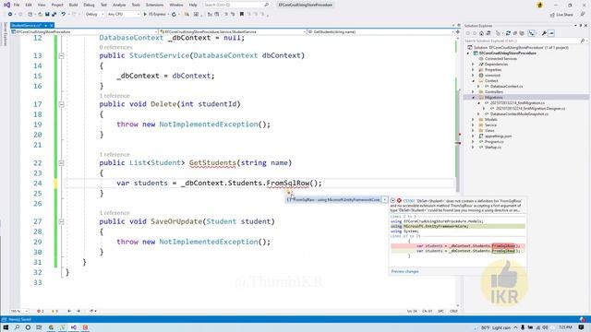
Task: Click Solution Explorer collapse all icon
Action: tap(515, 33)
